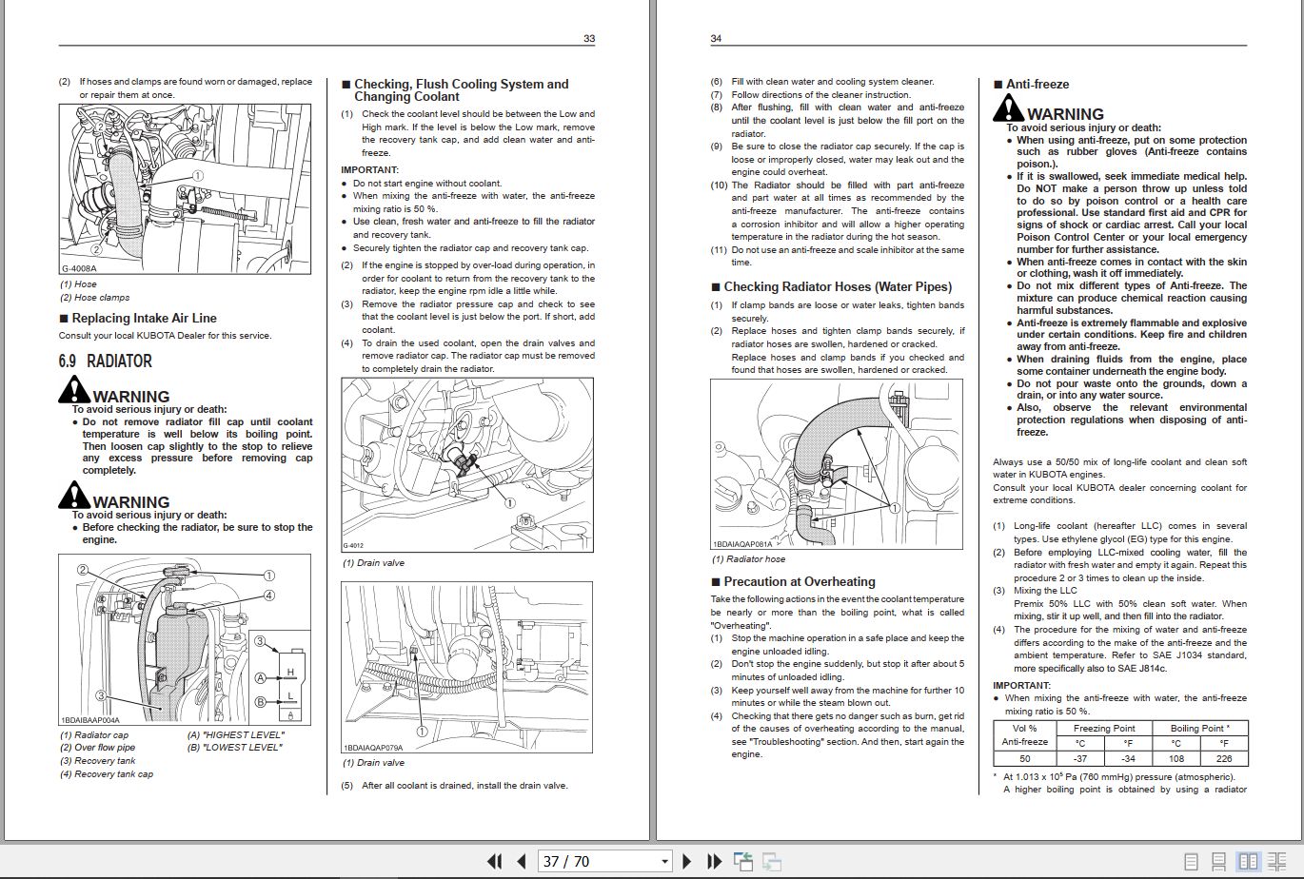Toggle two-page facing view
1304x879 pixels.
tap(1247, 862)
